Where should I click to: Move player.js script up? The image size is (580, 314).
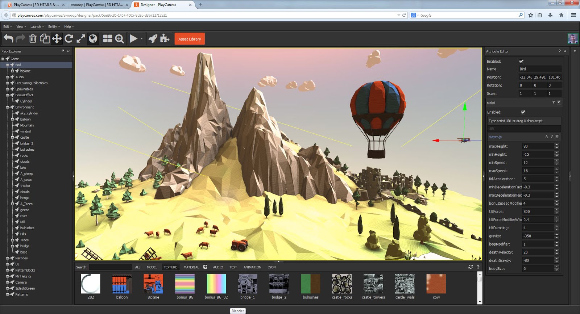[x=547, y=137]
